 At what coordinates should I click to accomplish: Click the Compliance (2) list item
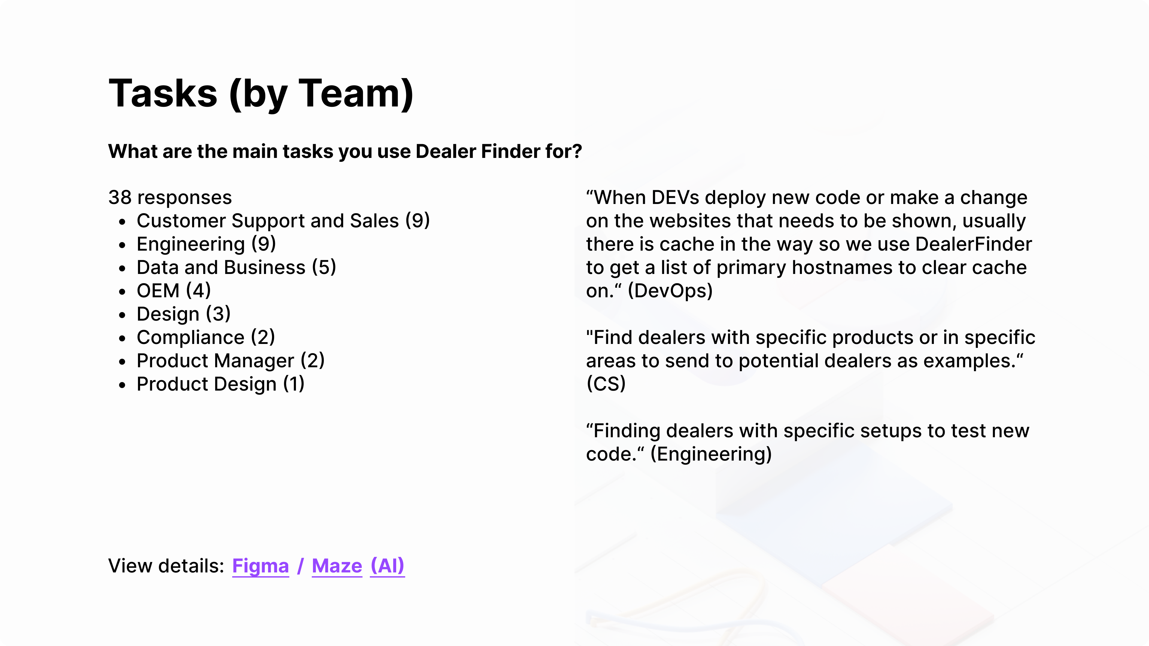click(206, 337)
